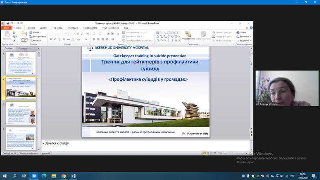This screenshot has height=180, width=320.
Task: Open Google Chrome from the taskbar
Action: [63, 176]
